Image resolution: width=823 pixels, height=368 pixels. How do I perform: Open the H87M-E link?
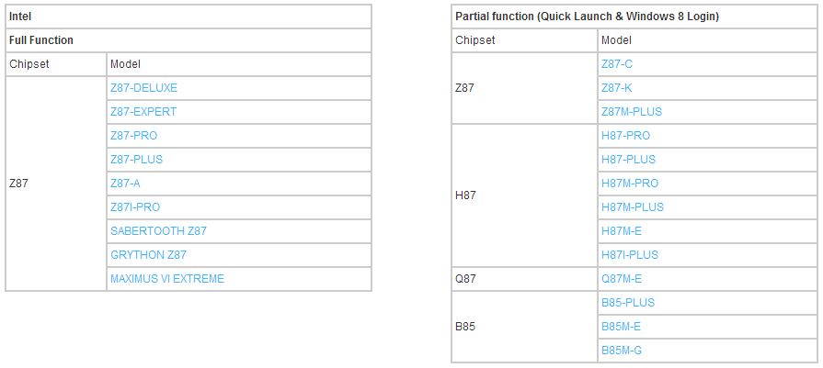(x=622, y=231)
